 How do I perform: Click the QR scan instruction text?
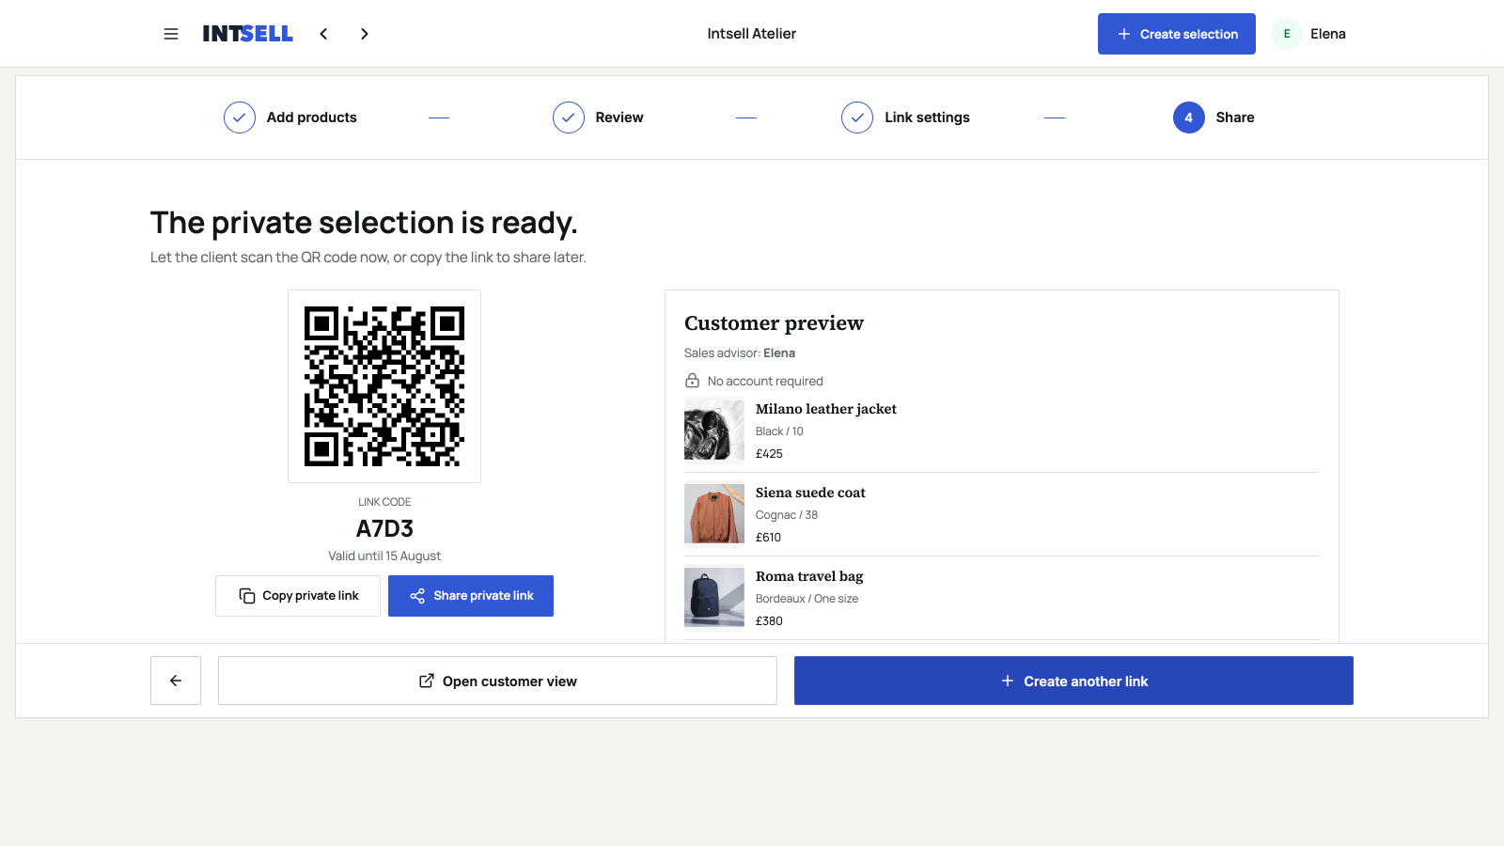pyautogui.click(x=368, y=258)
